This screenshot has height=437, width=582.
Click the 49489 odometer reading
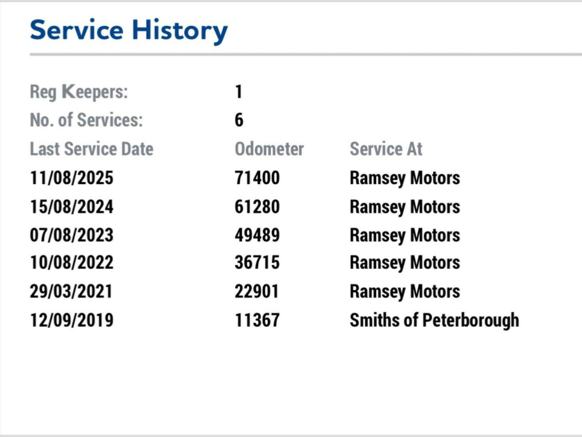[257, 235]
